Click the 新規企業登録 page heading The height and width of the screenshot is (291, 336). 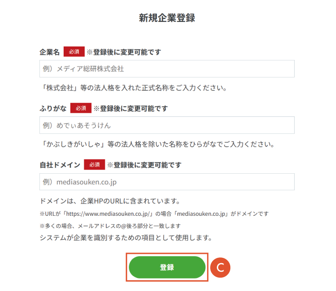click(x=167, y=18)
